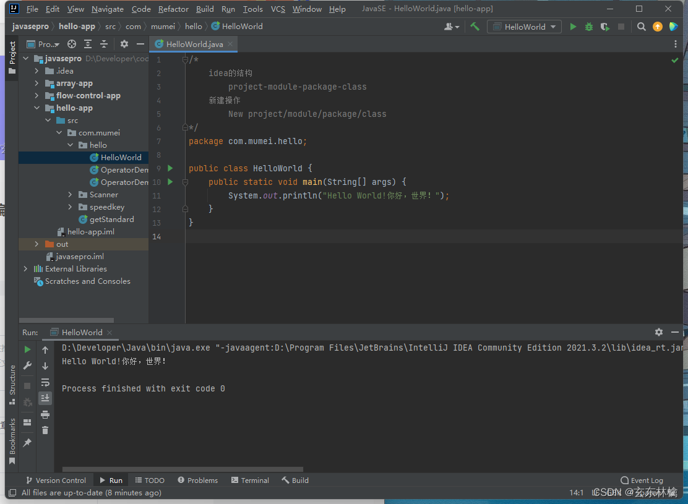Hide the Run panel minus icon
Viewport: 688px width, 504px height.
tap(675, 332)
